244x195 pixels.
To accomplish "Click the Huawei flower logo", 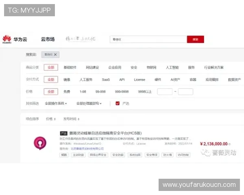I will 7,39.
